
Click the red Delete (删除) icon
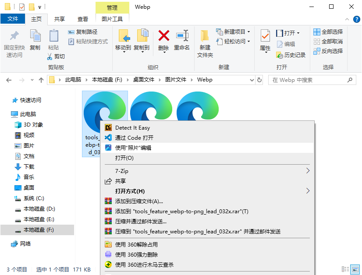(x=163, y=35)
